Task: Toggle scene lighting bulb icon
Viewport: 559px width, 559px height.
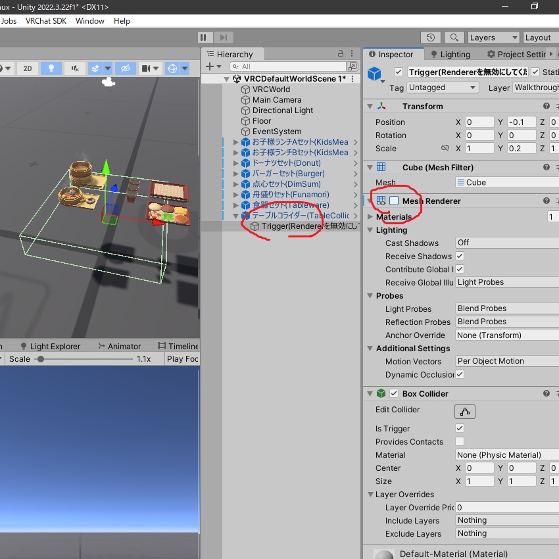Action: tap(51, 68)
